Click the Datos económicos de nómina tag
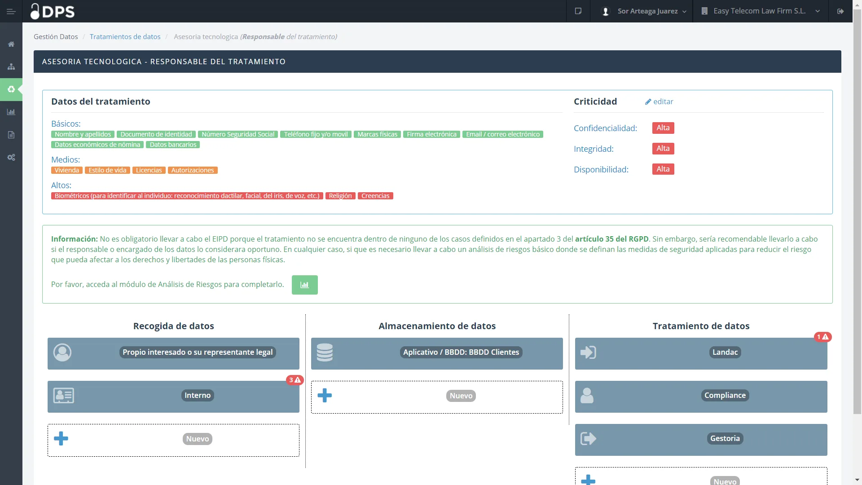This screenshot has height=485, width=862. pyautogui.click(x=97, y=145)
